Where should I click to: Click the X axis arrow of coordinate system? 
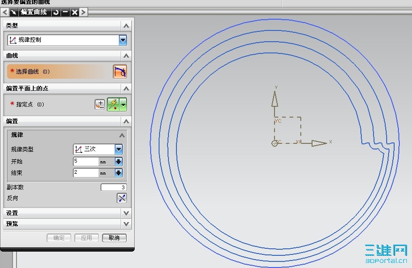click(319, 143)
